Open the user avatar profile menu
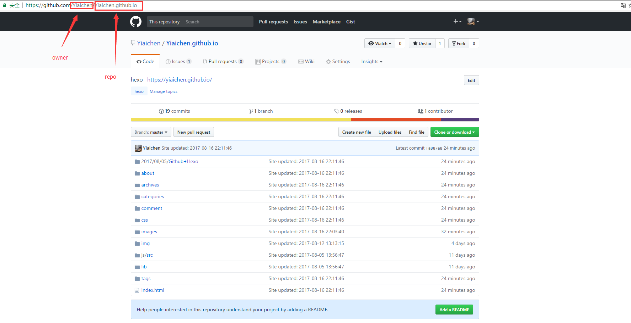This screenshot has width=631, height=323. (x=473, y=22)
